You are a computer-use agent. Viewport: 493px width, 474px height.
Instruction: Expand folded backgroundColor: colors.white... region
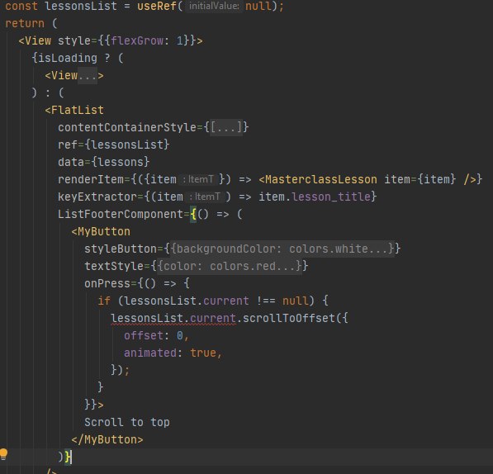coord(282,249)
